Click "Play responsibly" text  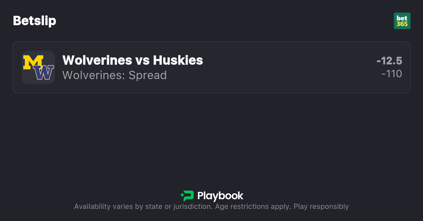321,207
